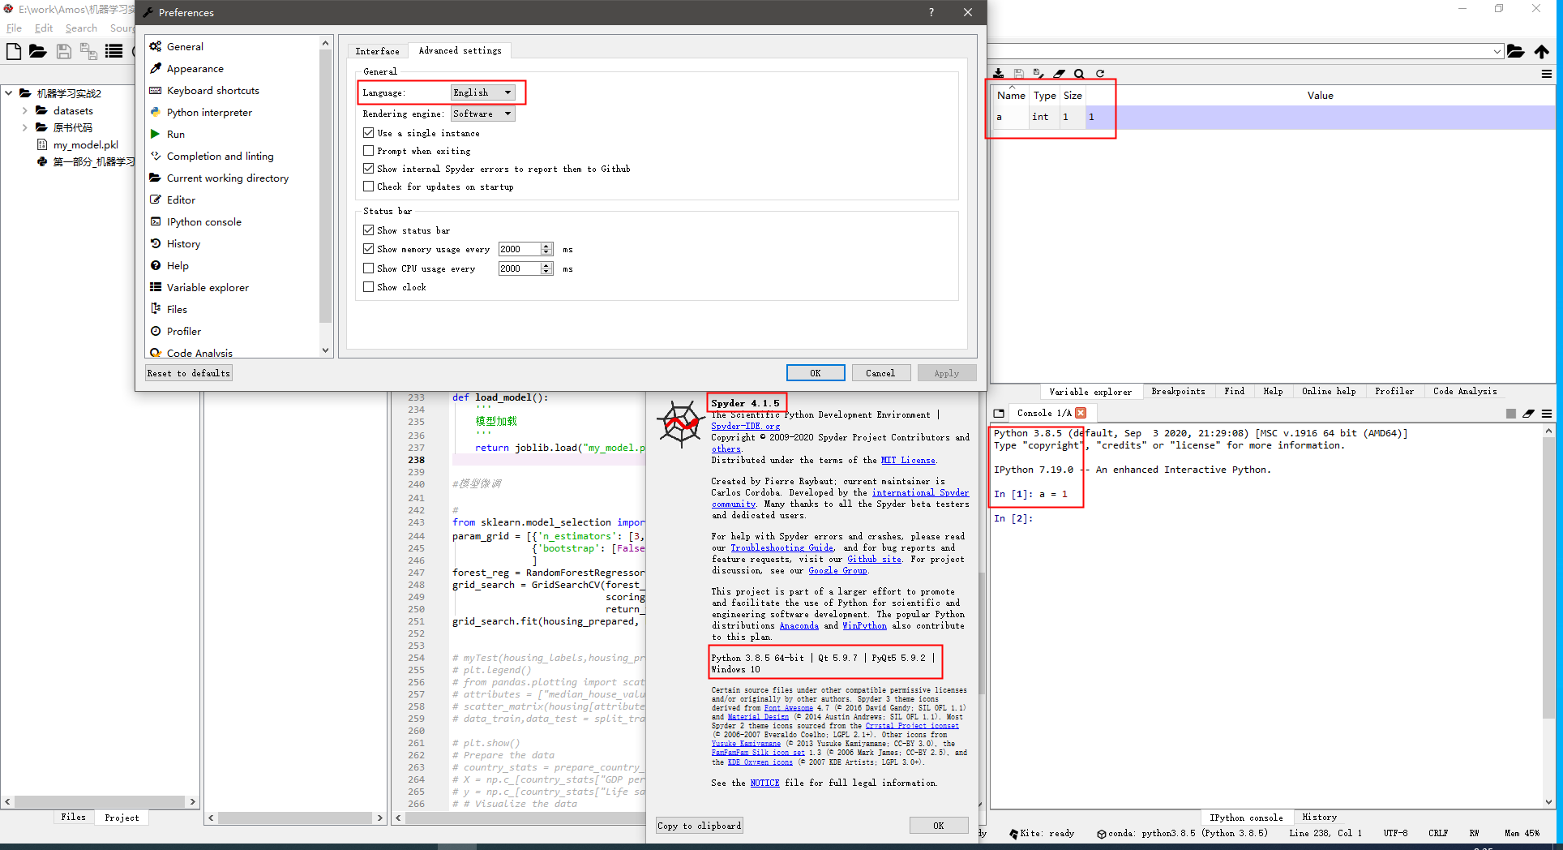The image size is (1563, 850).
Task: Open the Language dropdown
Action: click(x=482, y=92)
